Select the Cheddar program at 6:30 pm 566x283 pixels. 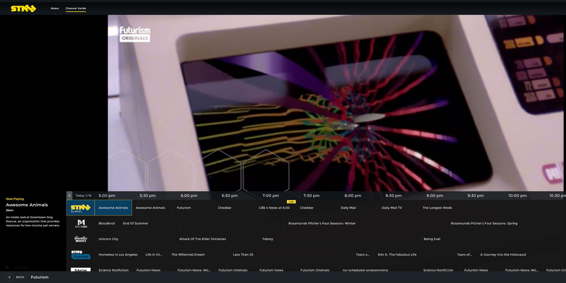[234, 208]
